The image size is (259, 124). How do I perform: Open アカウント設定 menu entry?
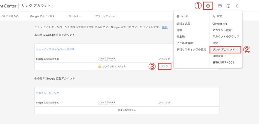point(222,30)
